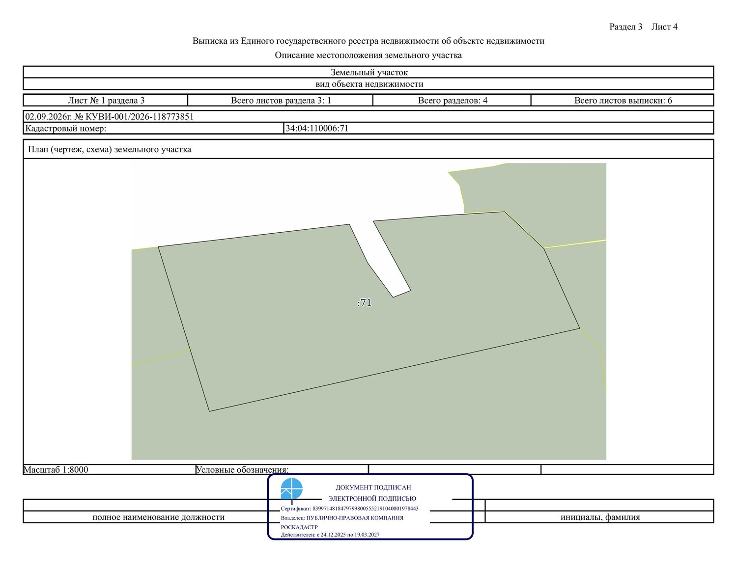
Task: Click "ЭЛЕКТРОННОЙ ПОДПИСЬЮ" in the stamp
Action: click(372, 498)
